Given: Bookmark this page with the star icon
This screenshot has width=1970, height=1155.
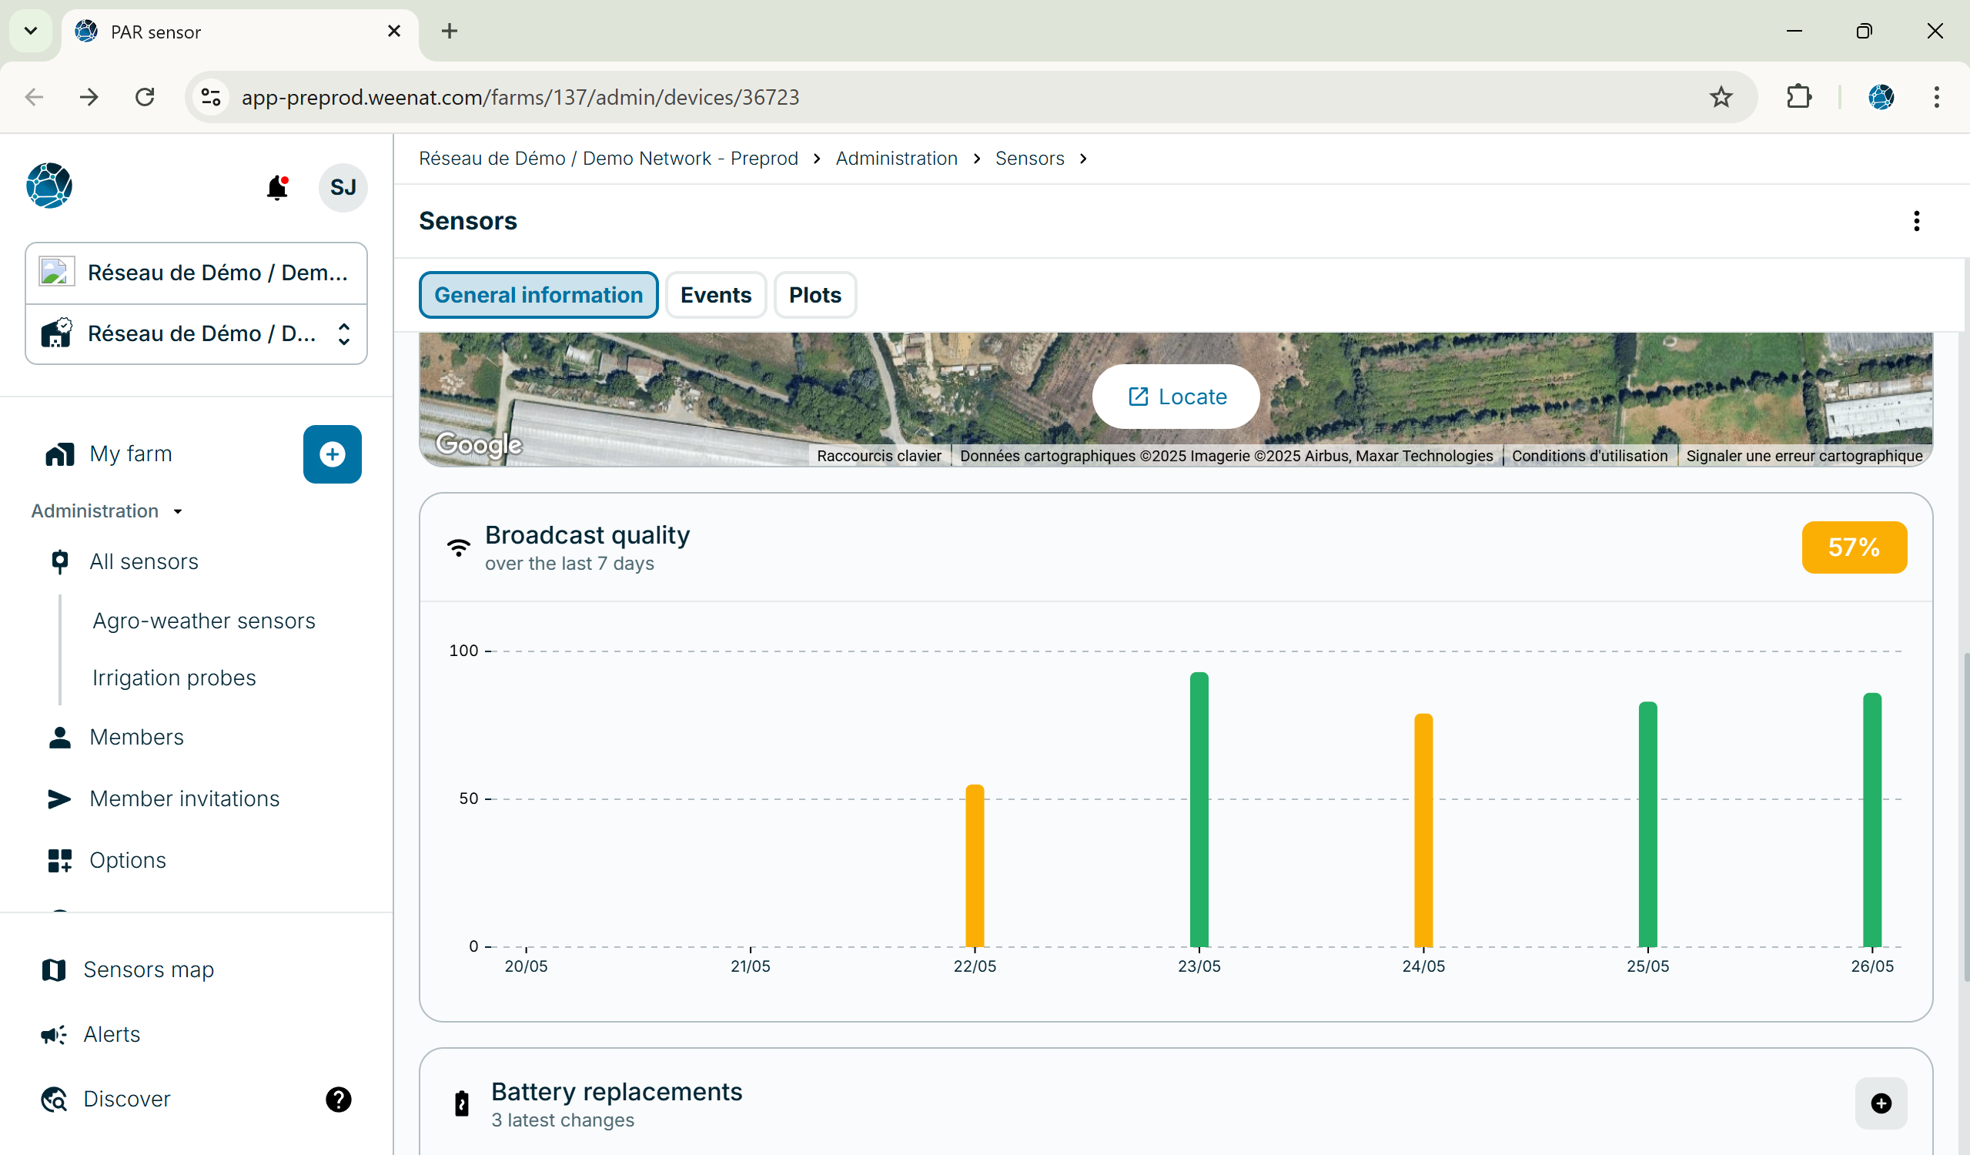Looking at the screenshot, I should [x=1721, y=97].
